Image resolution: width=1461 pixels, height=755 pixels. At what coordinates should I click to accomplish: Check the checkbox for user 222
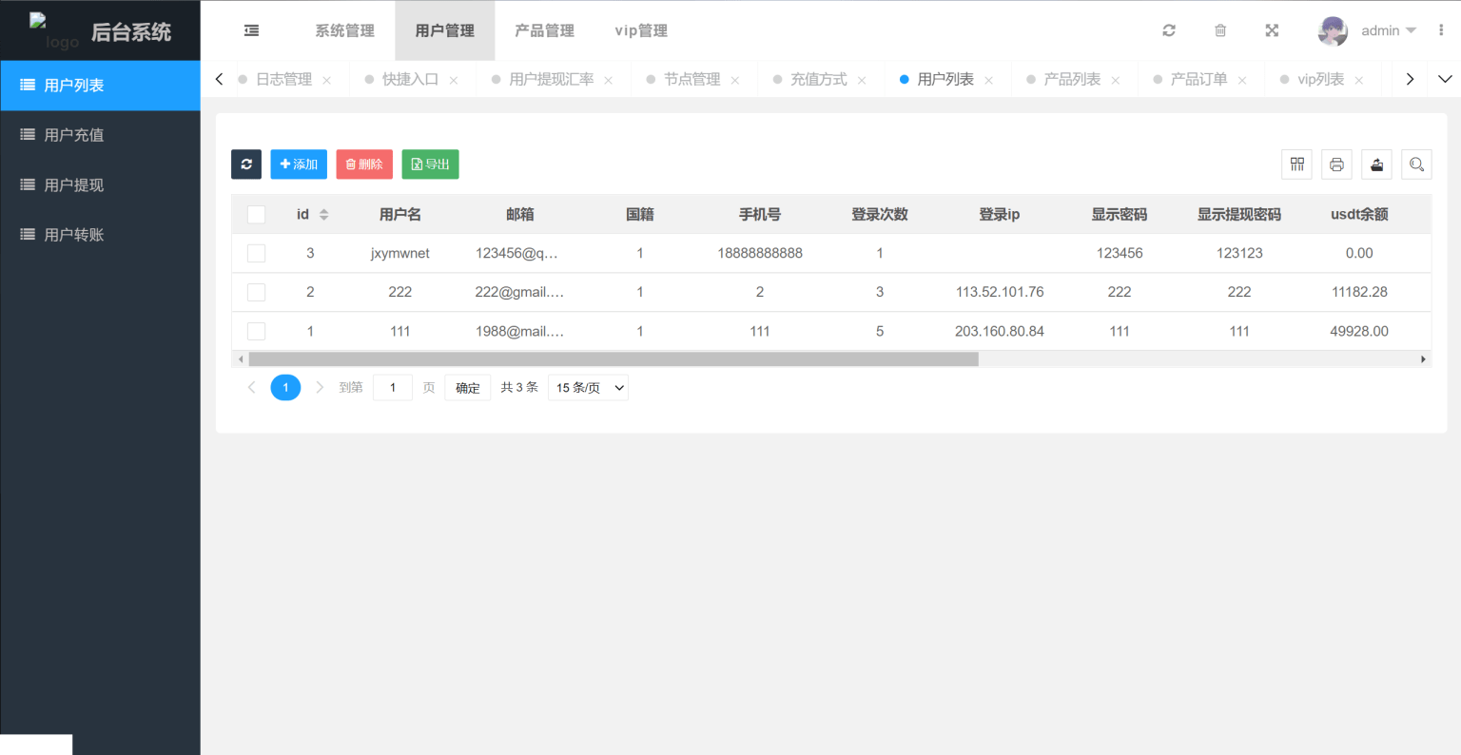click(x=256, y=292)
